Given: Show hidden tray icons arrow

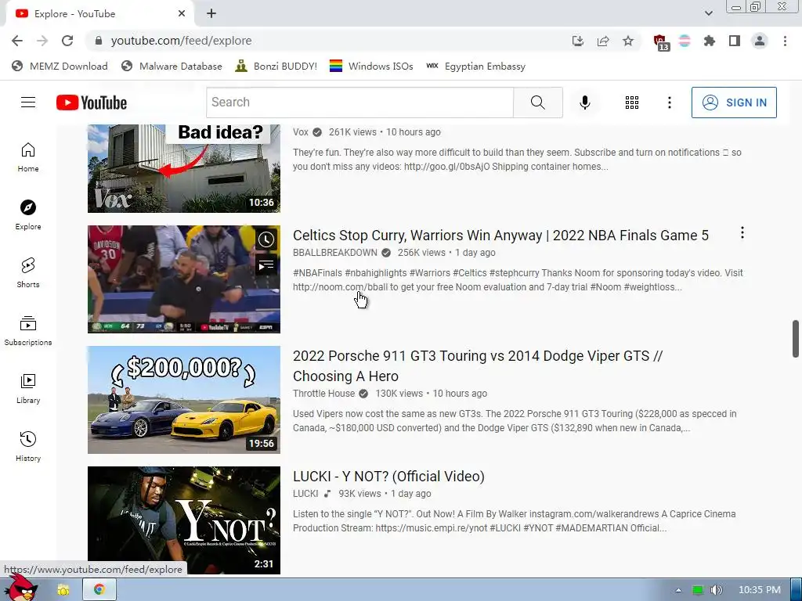Looking at the screenshot, I should (678, 590).
